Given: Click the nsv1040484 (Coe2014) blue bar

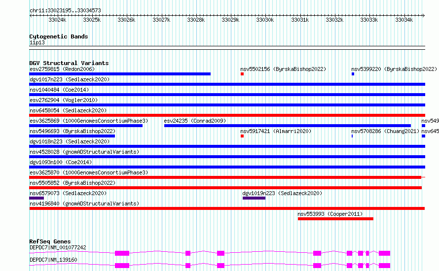Looking at the screenshot, I should click(227, 95).
